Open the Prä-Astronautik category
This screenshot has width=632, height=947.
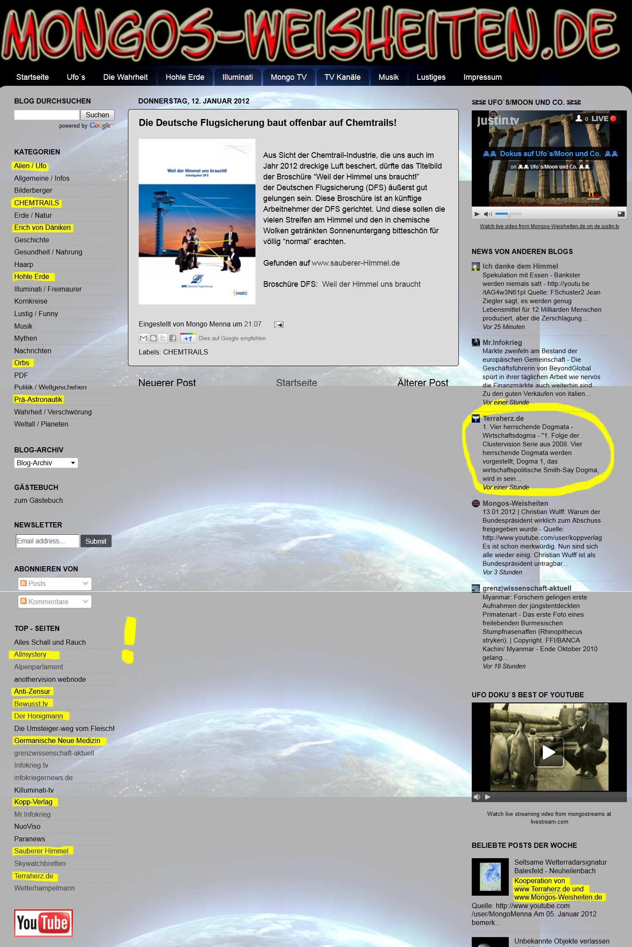38,399
